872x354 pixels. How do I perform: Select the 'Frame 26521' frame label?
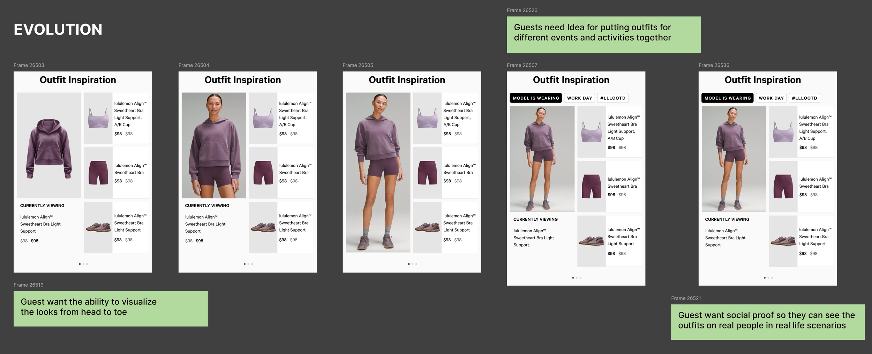[x=686, y=298]
